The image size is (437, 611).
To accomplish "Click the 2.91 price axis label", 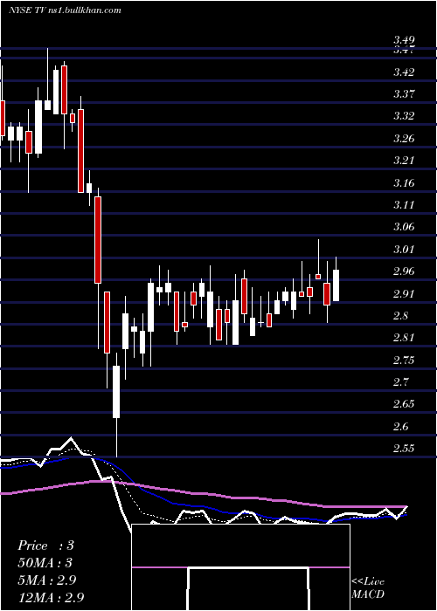I will click(404, 293).
